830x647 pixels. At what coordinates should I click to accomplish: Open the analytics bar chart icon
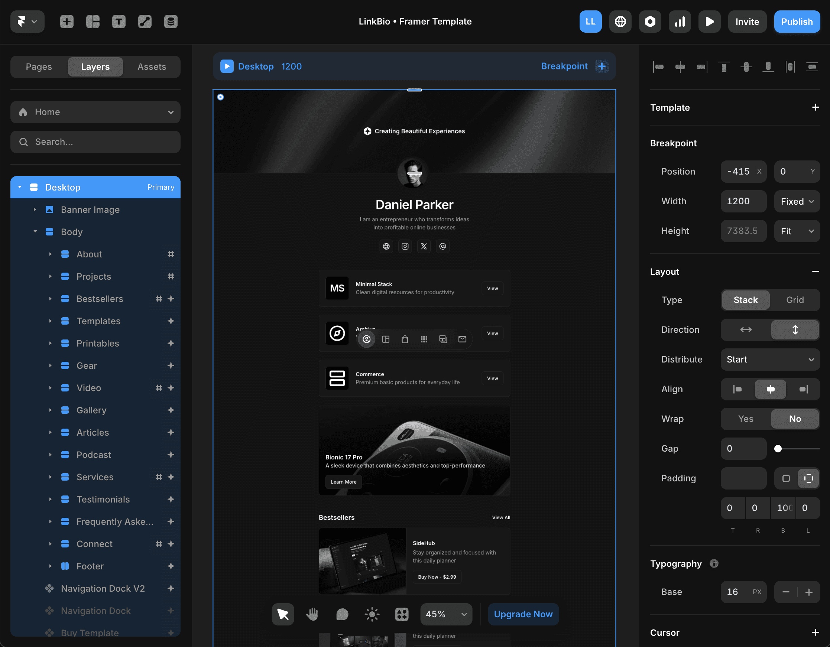pyautogui.click(x=680, y=22)
